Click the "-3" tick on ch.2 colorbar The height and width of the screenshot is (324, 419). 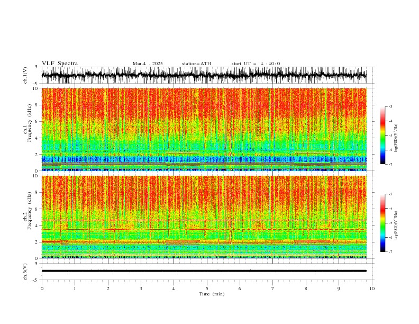click(x=390, y=194)
